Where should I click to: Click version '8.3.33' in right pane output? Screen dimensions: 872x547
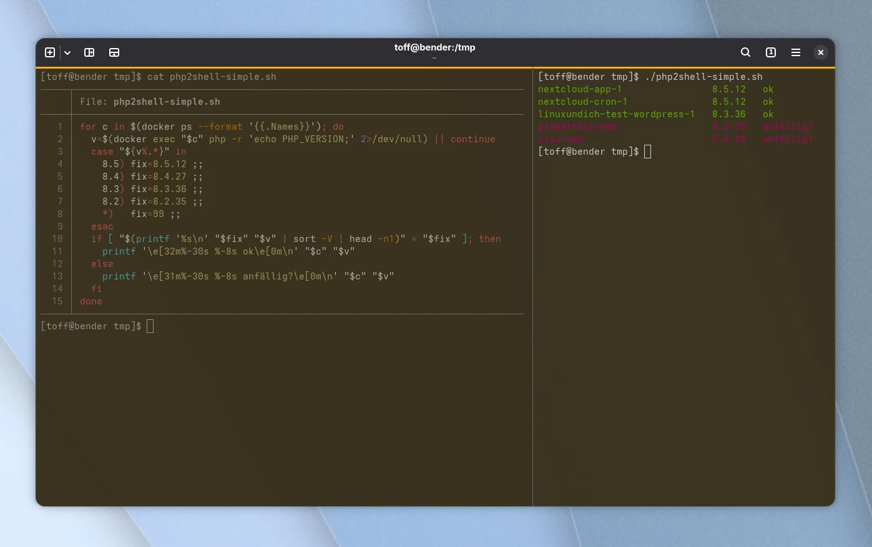pyautogui.click(x=729, y=127)
